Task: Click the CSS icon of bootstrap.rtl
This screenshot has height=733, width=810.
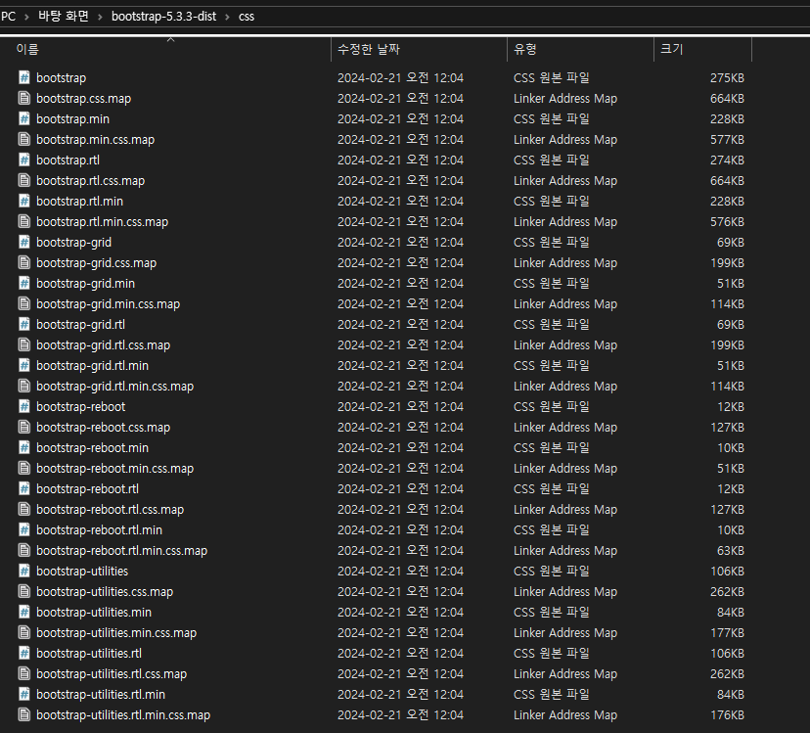Action: click(24, 160)
